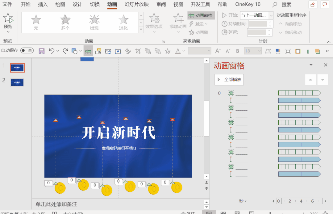The height and width of the screenshot is (214, 333).
Task: Toggle Bold formatting in quick toolbar
Action: tap(238, 51)
